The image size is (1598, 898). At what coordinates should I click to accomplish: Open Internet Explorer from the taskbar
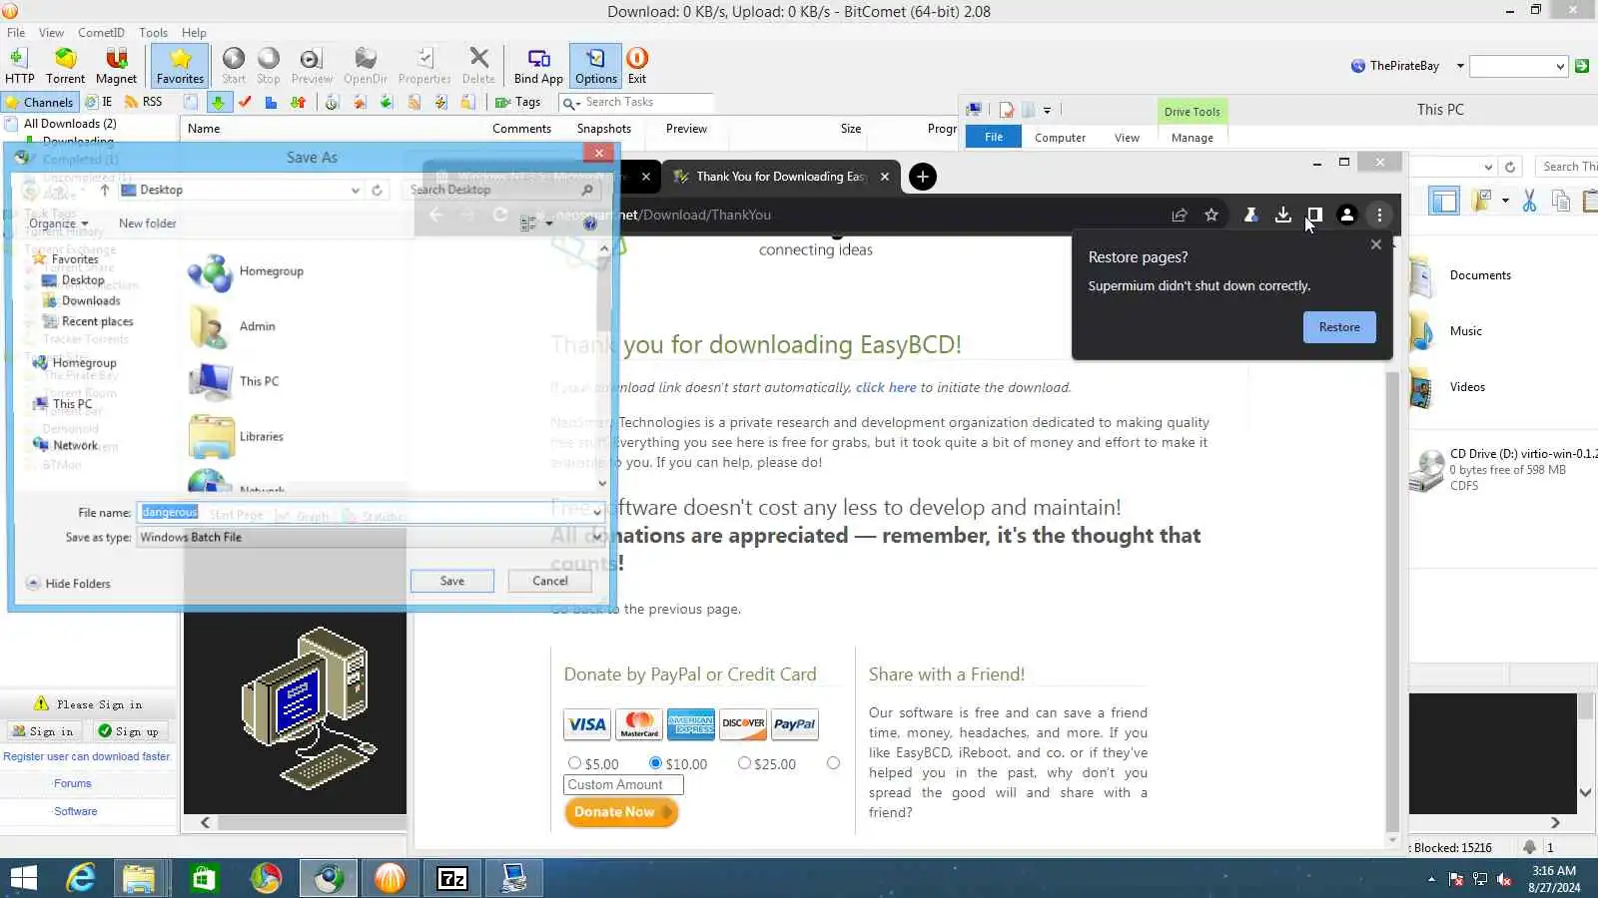pos(80,878)
